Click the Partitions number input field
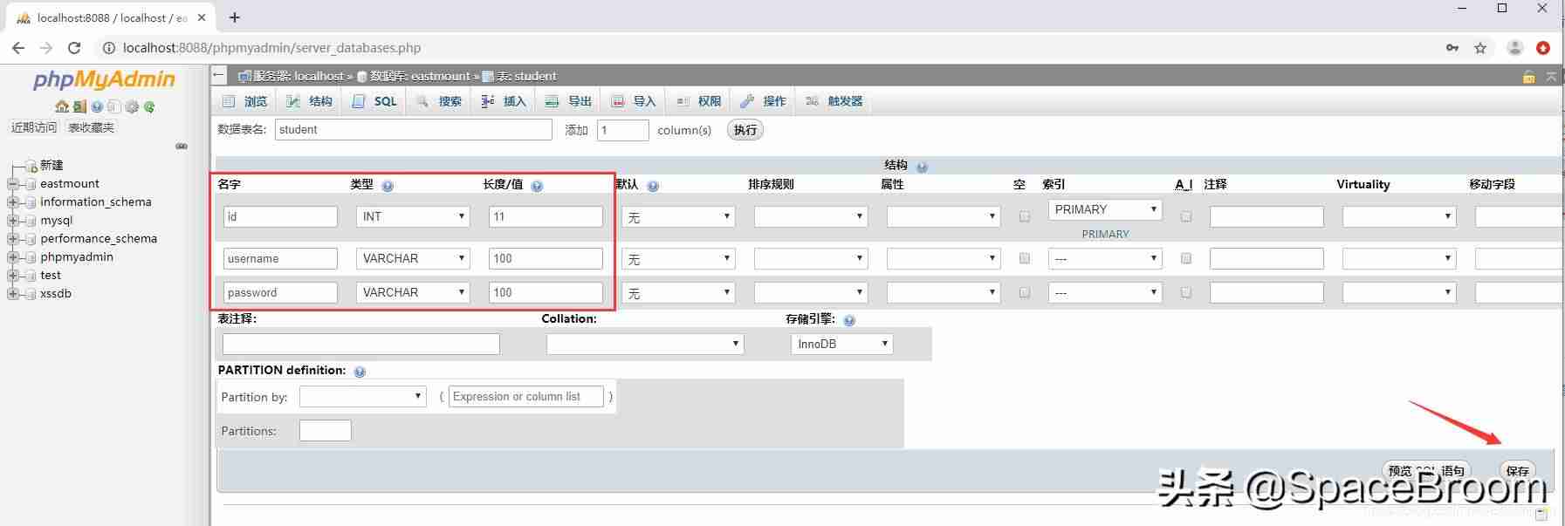 (x=325, y=430)
